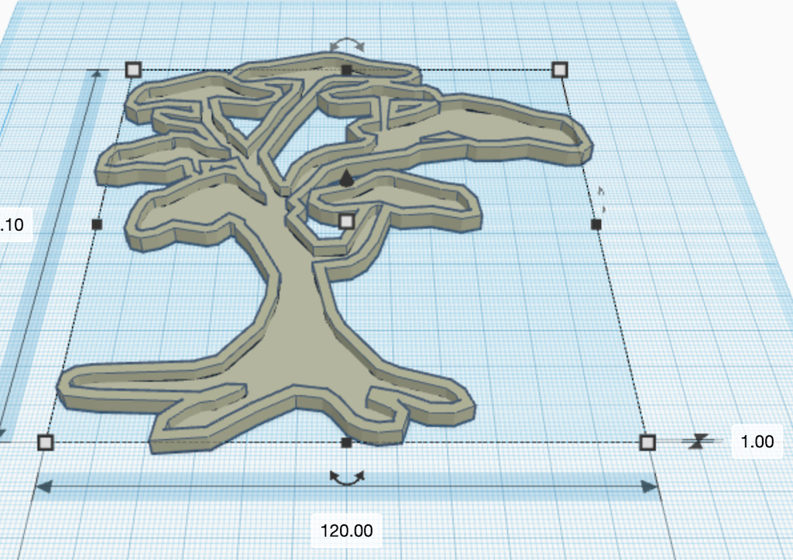Screen dimensions: 793x560
Task: Edit the 1.00 height dimension field
Action: [757, 441]
